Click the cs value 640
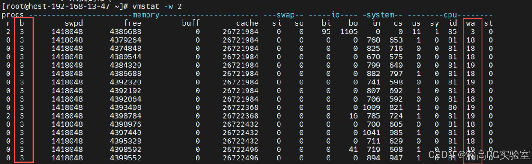The height and width of the screenshot is (164, 532). (x=396, y=65)
